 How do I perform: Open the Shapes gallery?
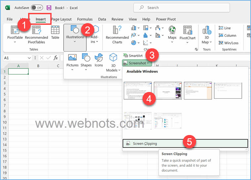coord(86,62)
